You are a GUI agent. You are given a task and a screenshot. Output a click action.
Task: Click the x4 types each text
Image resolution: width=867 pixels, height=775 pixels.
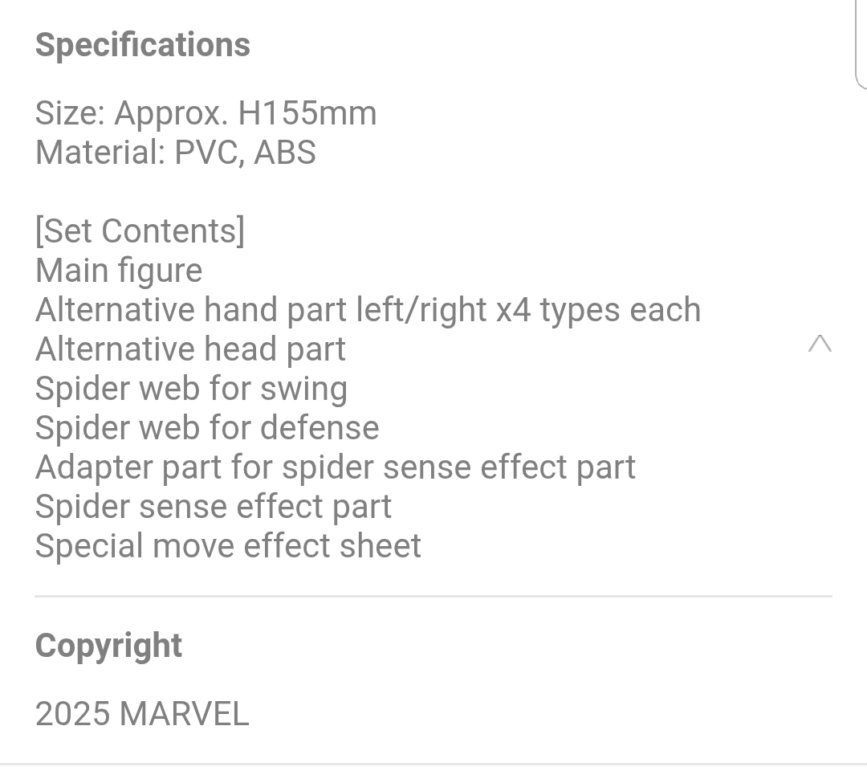point(598,310)
